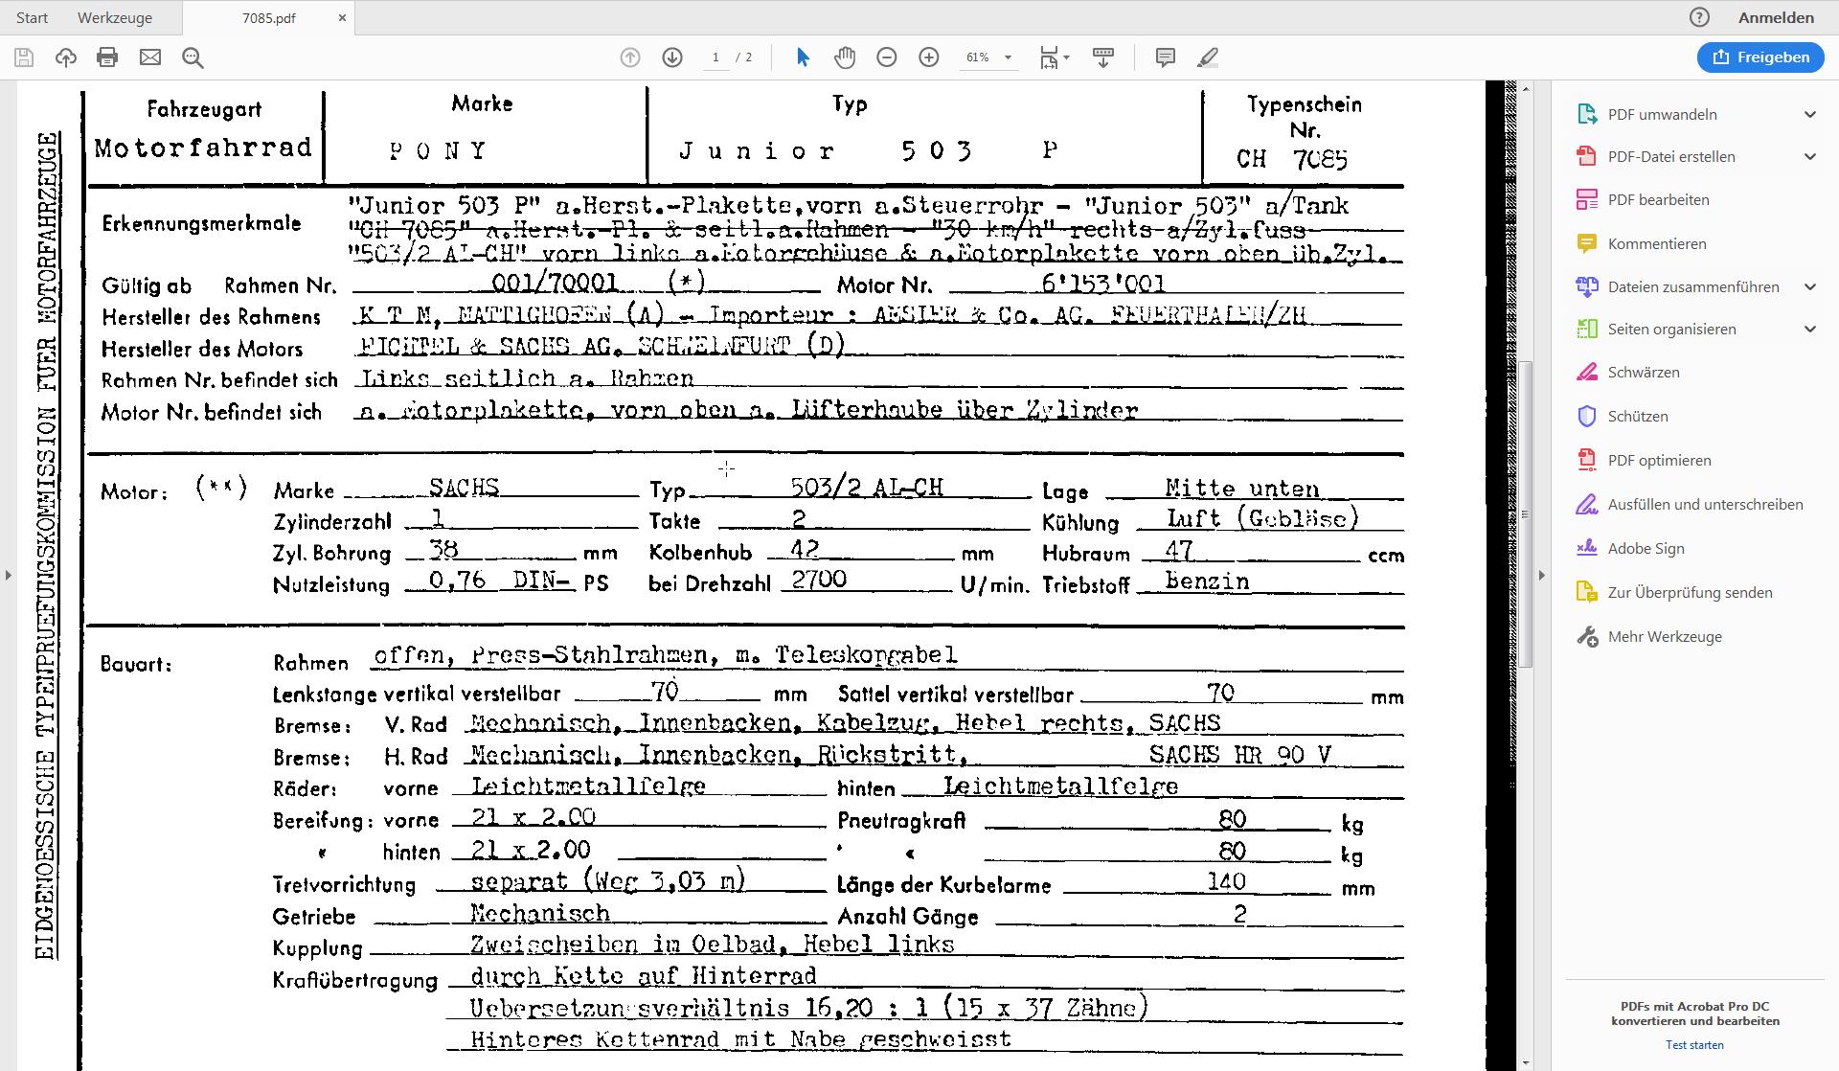Go to previous page arrow

point(630,57)
